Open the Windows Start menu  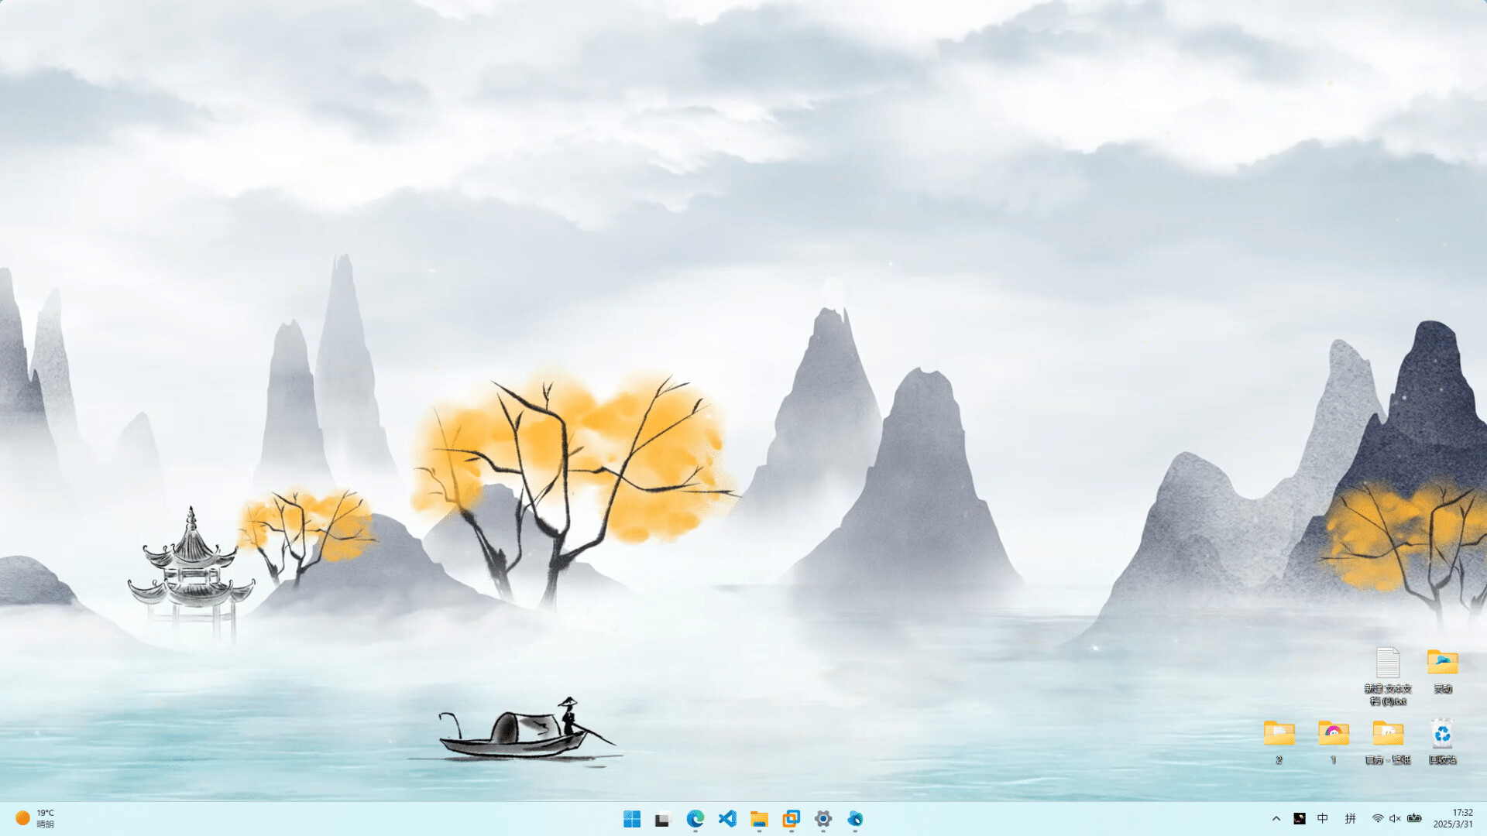[x=632, y=819]
